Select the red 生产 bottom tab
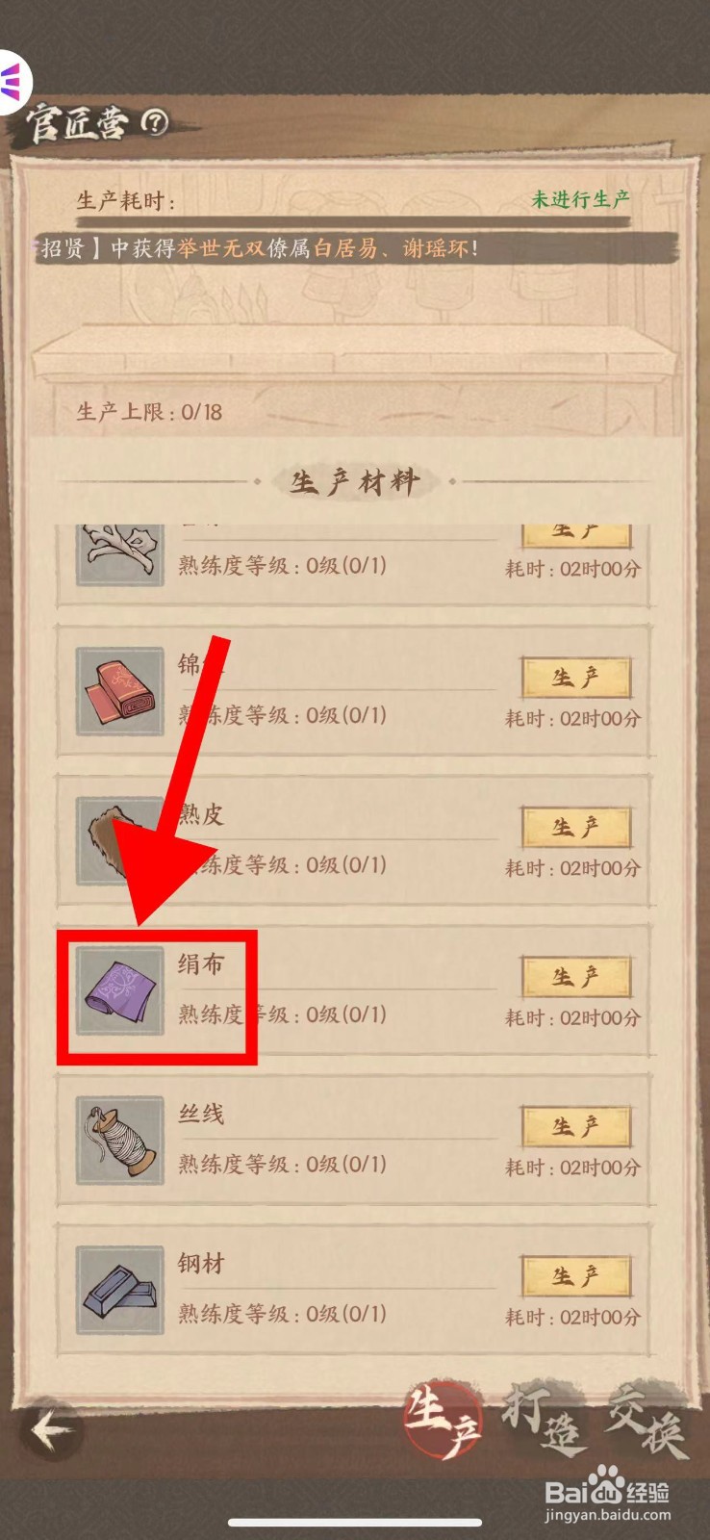 pyautogui.click(x=443, y=1421)
